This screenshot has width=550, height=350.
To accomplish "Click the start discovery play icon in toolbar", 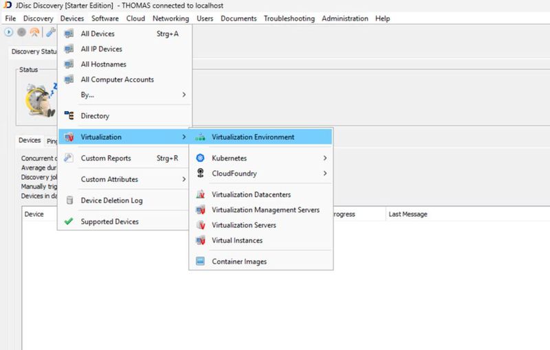I will [8, 32].
